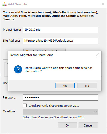Screen dimensions: 107x134
Task: Click Cancel in Add New Site window
Action: pyautogui.click(x=88, y=125)
